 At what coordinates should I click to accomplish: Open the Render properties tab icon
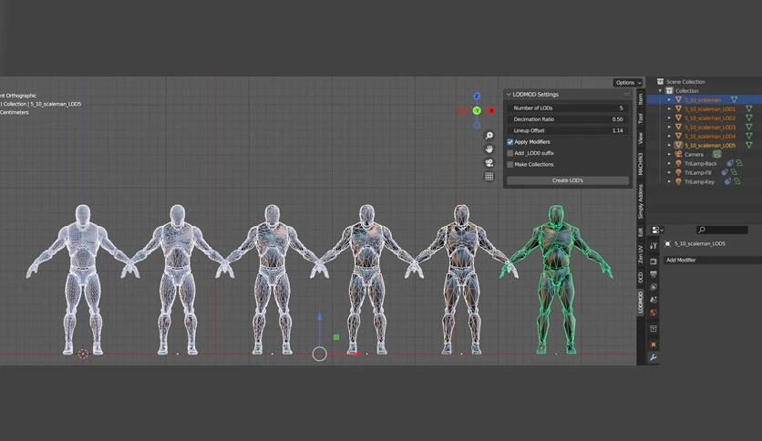pos(654,262)
